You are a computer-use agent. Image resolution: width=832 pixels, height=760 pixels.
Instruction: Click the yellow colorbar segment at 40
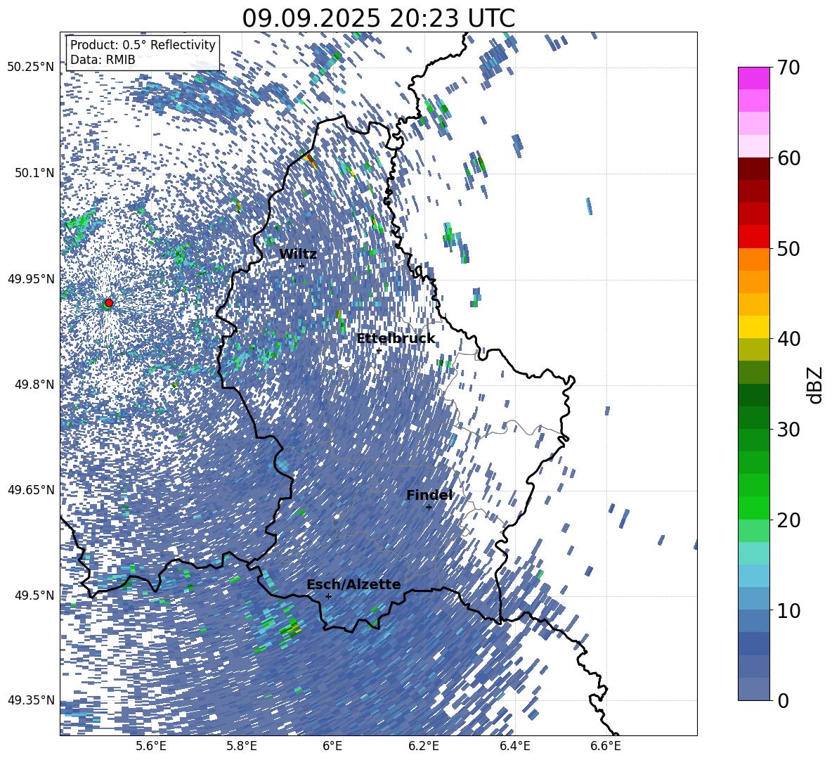coord(753,328)
